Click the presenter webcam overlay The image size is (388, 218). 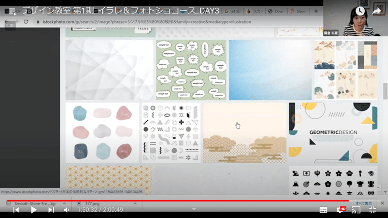[x=356, y=18]
